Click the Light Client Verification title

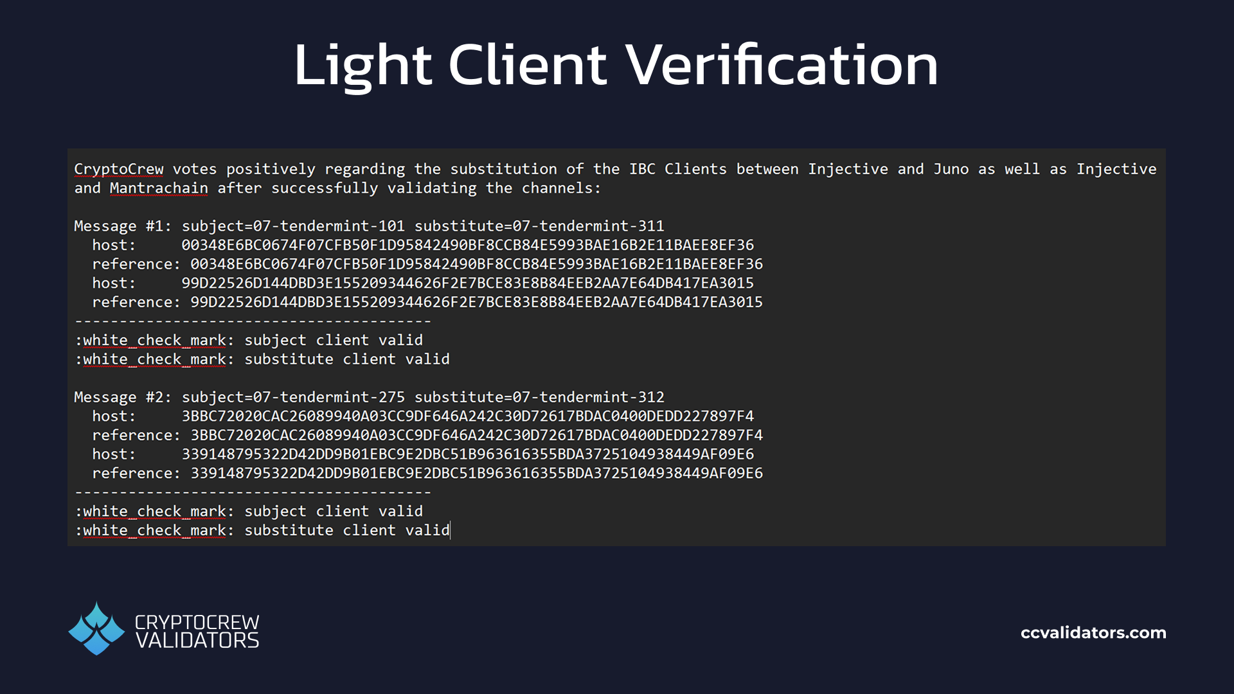click(616, 65)
